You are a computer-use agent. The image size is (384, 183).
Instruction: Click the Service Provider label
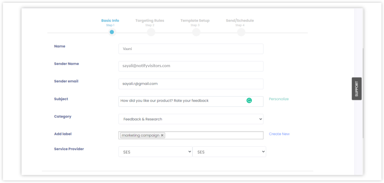click(69, 149)
